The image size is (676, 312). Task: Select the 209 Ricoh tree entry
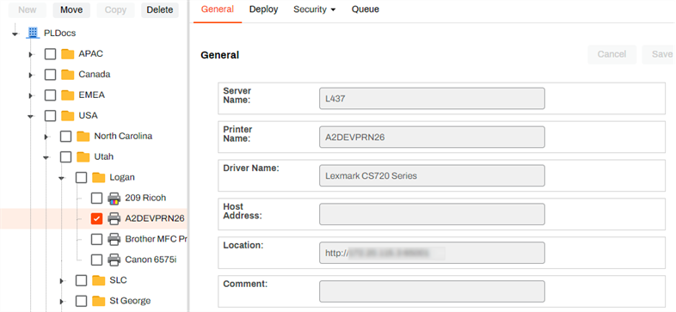[145, 198]
